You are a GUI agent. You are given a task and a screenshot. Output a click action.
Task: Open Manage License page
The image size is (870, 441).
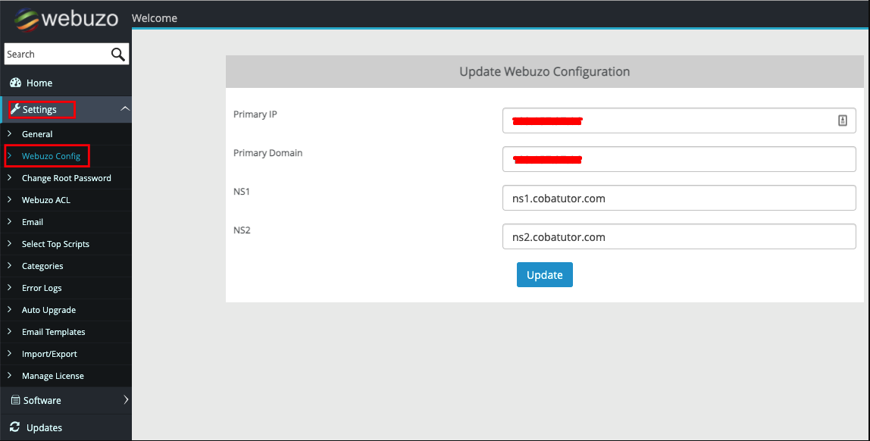coord(53,376)
